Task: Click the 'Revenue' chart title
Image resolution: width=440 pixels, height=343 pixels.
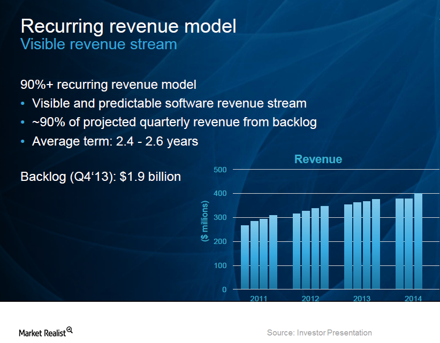Action: 318,159
